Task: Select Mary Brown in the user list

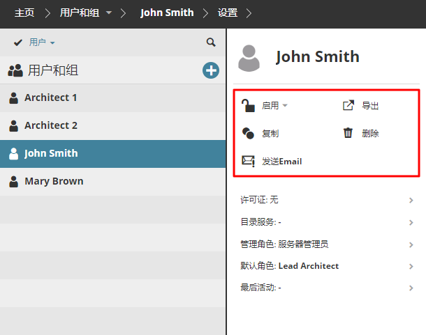Action: click(x=112, y=182)
